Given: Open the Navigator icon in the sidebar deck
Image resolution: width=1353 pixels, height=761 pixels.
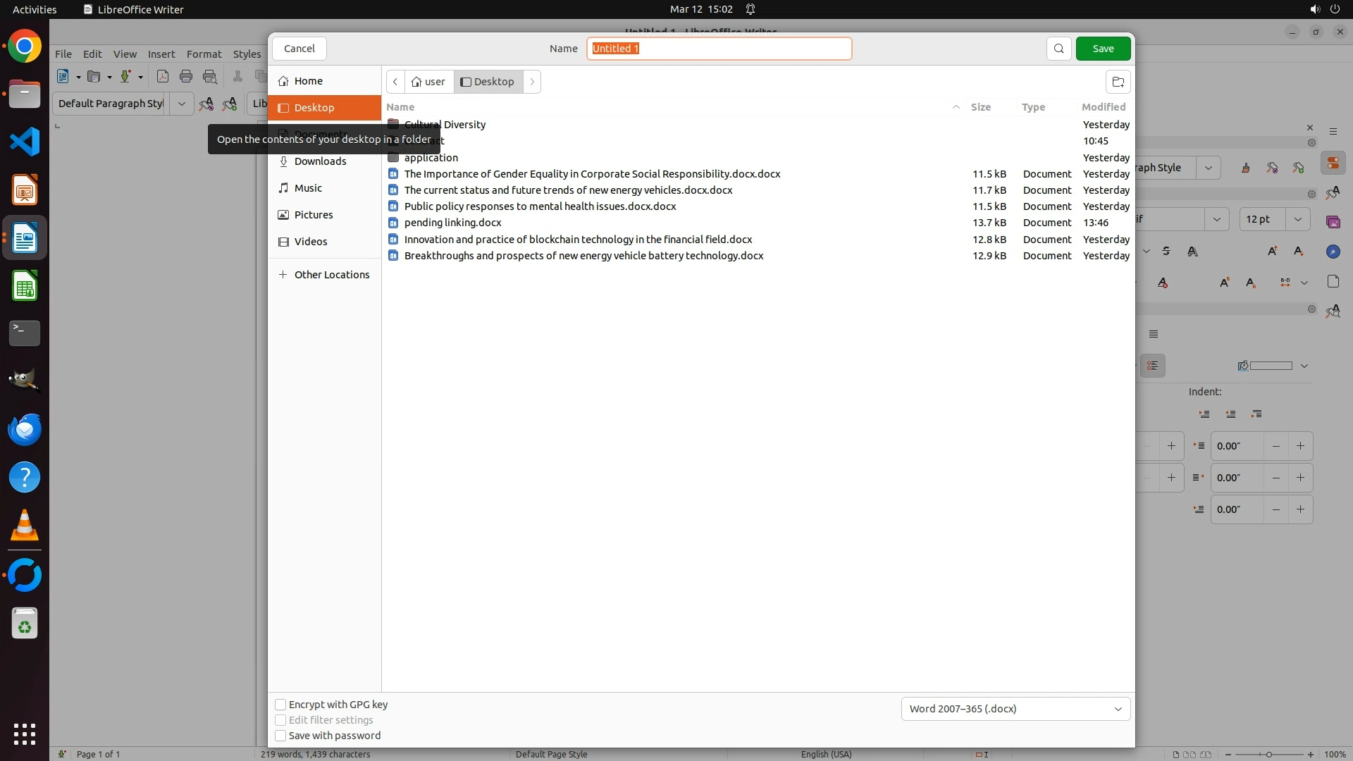Looking at the screenshot, I should (1333, 252).
